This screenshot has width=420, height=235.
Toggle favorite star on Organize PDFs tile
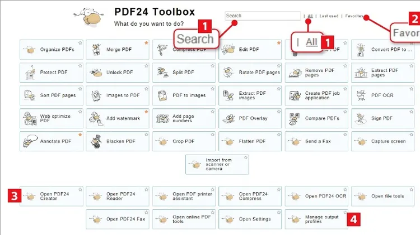[x=80, y=43]
